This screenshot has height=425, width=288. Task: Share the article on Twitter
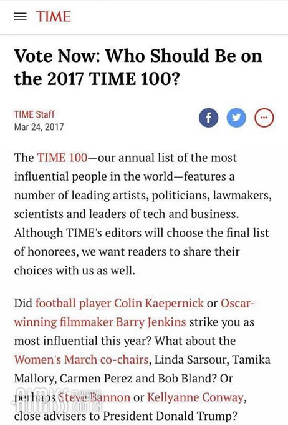pyautogui.click(x=236, y=118)
